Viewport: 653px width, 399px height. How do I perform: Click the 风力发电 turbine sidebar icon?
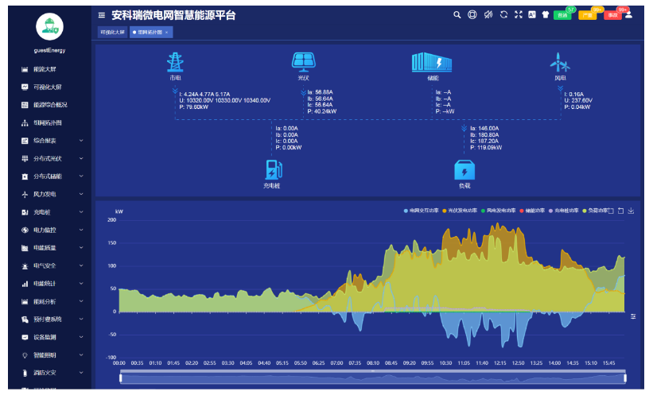25,194
